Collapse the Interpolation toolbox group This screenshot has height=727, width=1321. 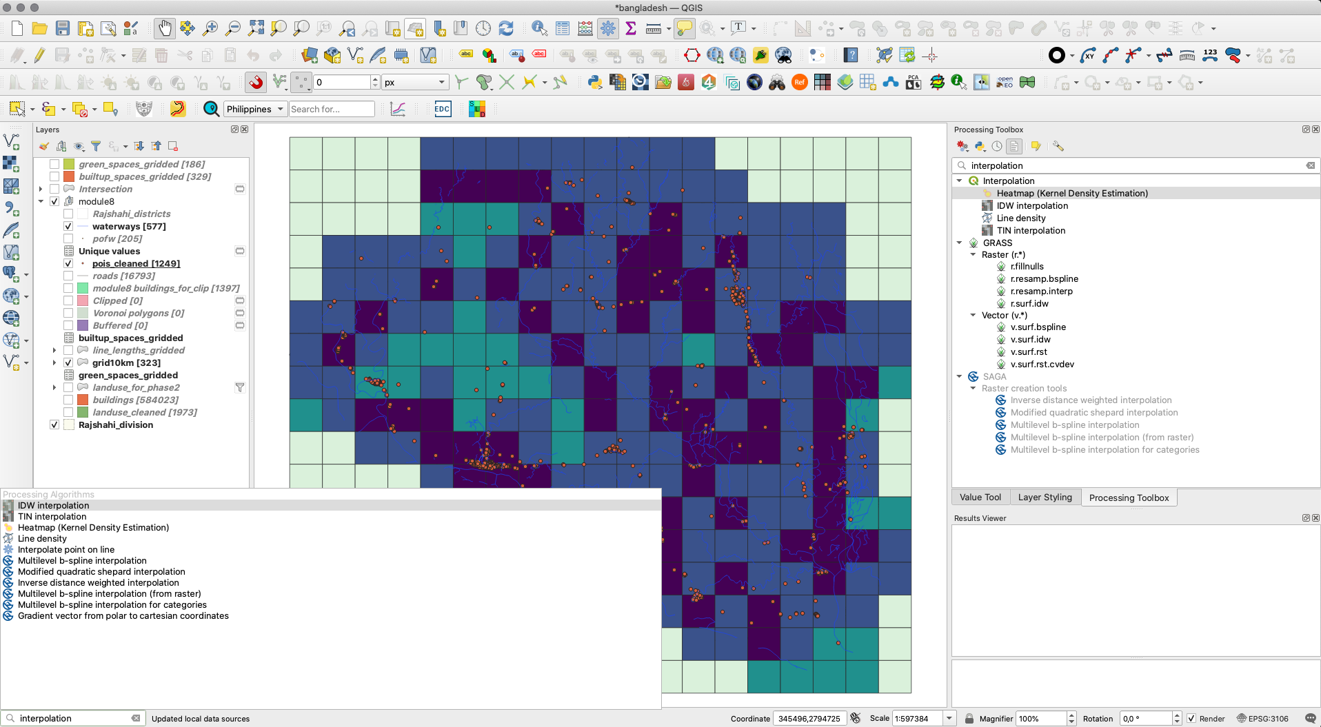pyautogui.click(x=959, y=181)
